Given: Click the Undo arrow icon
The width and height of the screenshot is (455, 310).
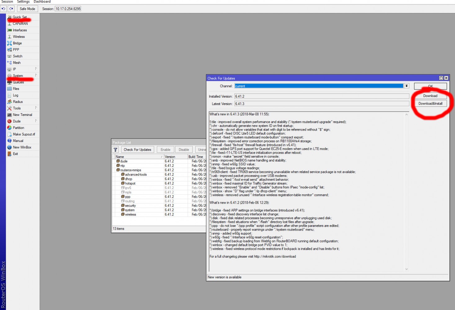Looking at the screenshot, I should (3, 9).
